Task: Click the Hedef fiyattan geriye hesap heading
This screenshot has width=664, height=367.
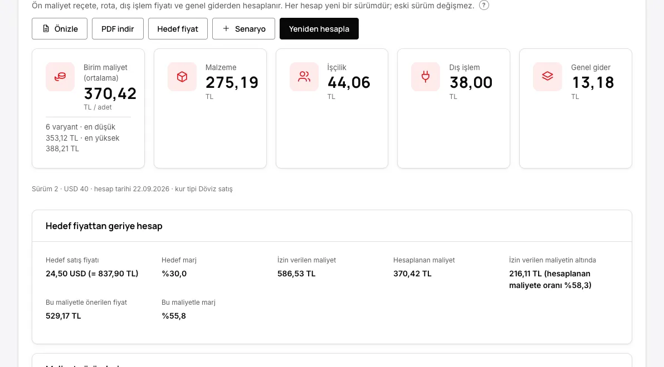Action: coord(104,226)
